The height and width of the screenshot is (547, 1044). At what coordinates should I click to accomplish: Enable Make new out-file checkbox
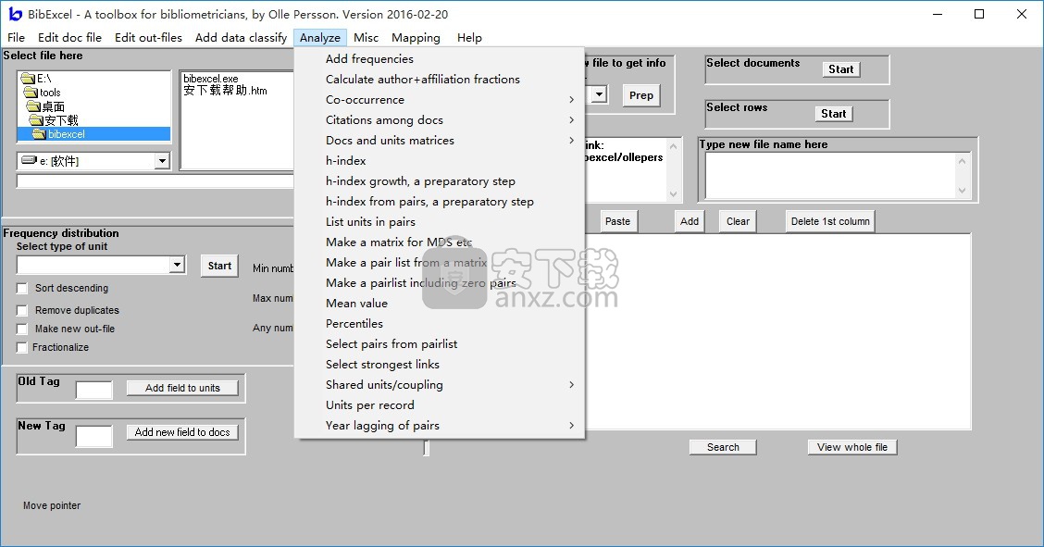22,329
